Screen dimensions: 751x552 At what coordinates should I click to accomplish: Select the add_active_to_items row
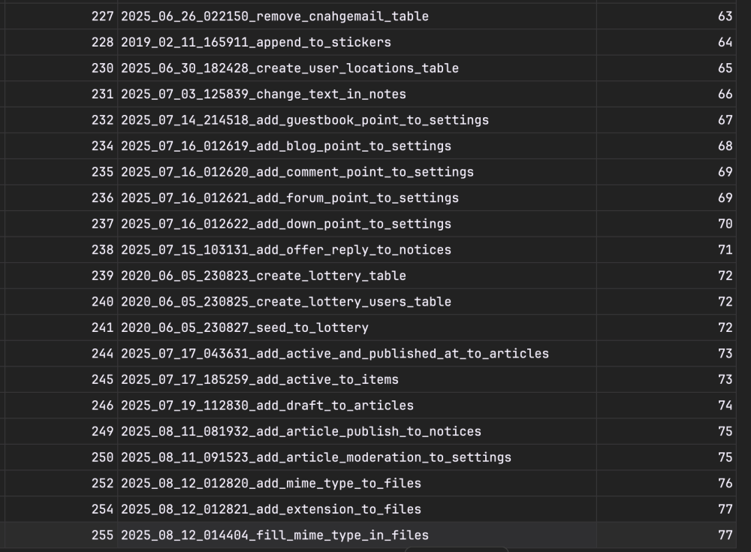(x=260, y=379)
